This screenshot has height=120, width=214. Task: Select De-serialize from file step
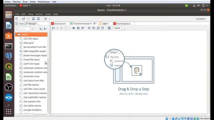(x=35, y=47)
